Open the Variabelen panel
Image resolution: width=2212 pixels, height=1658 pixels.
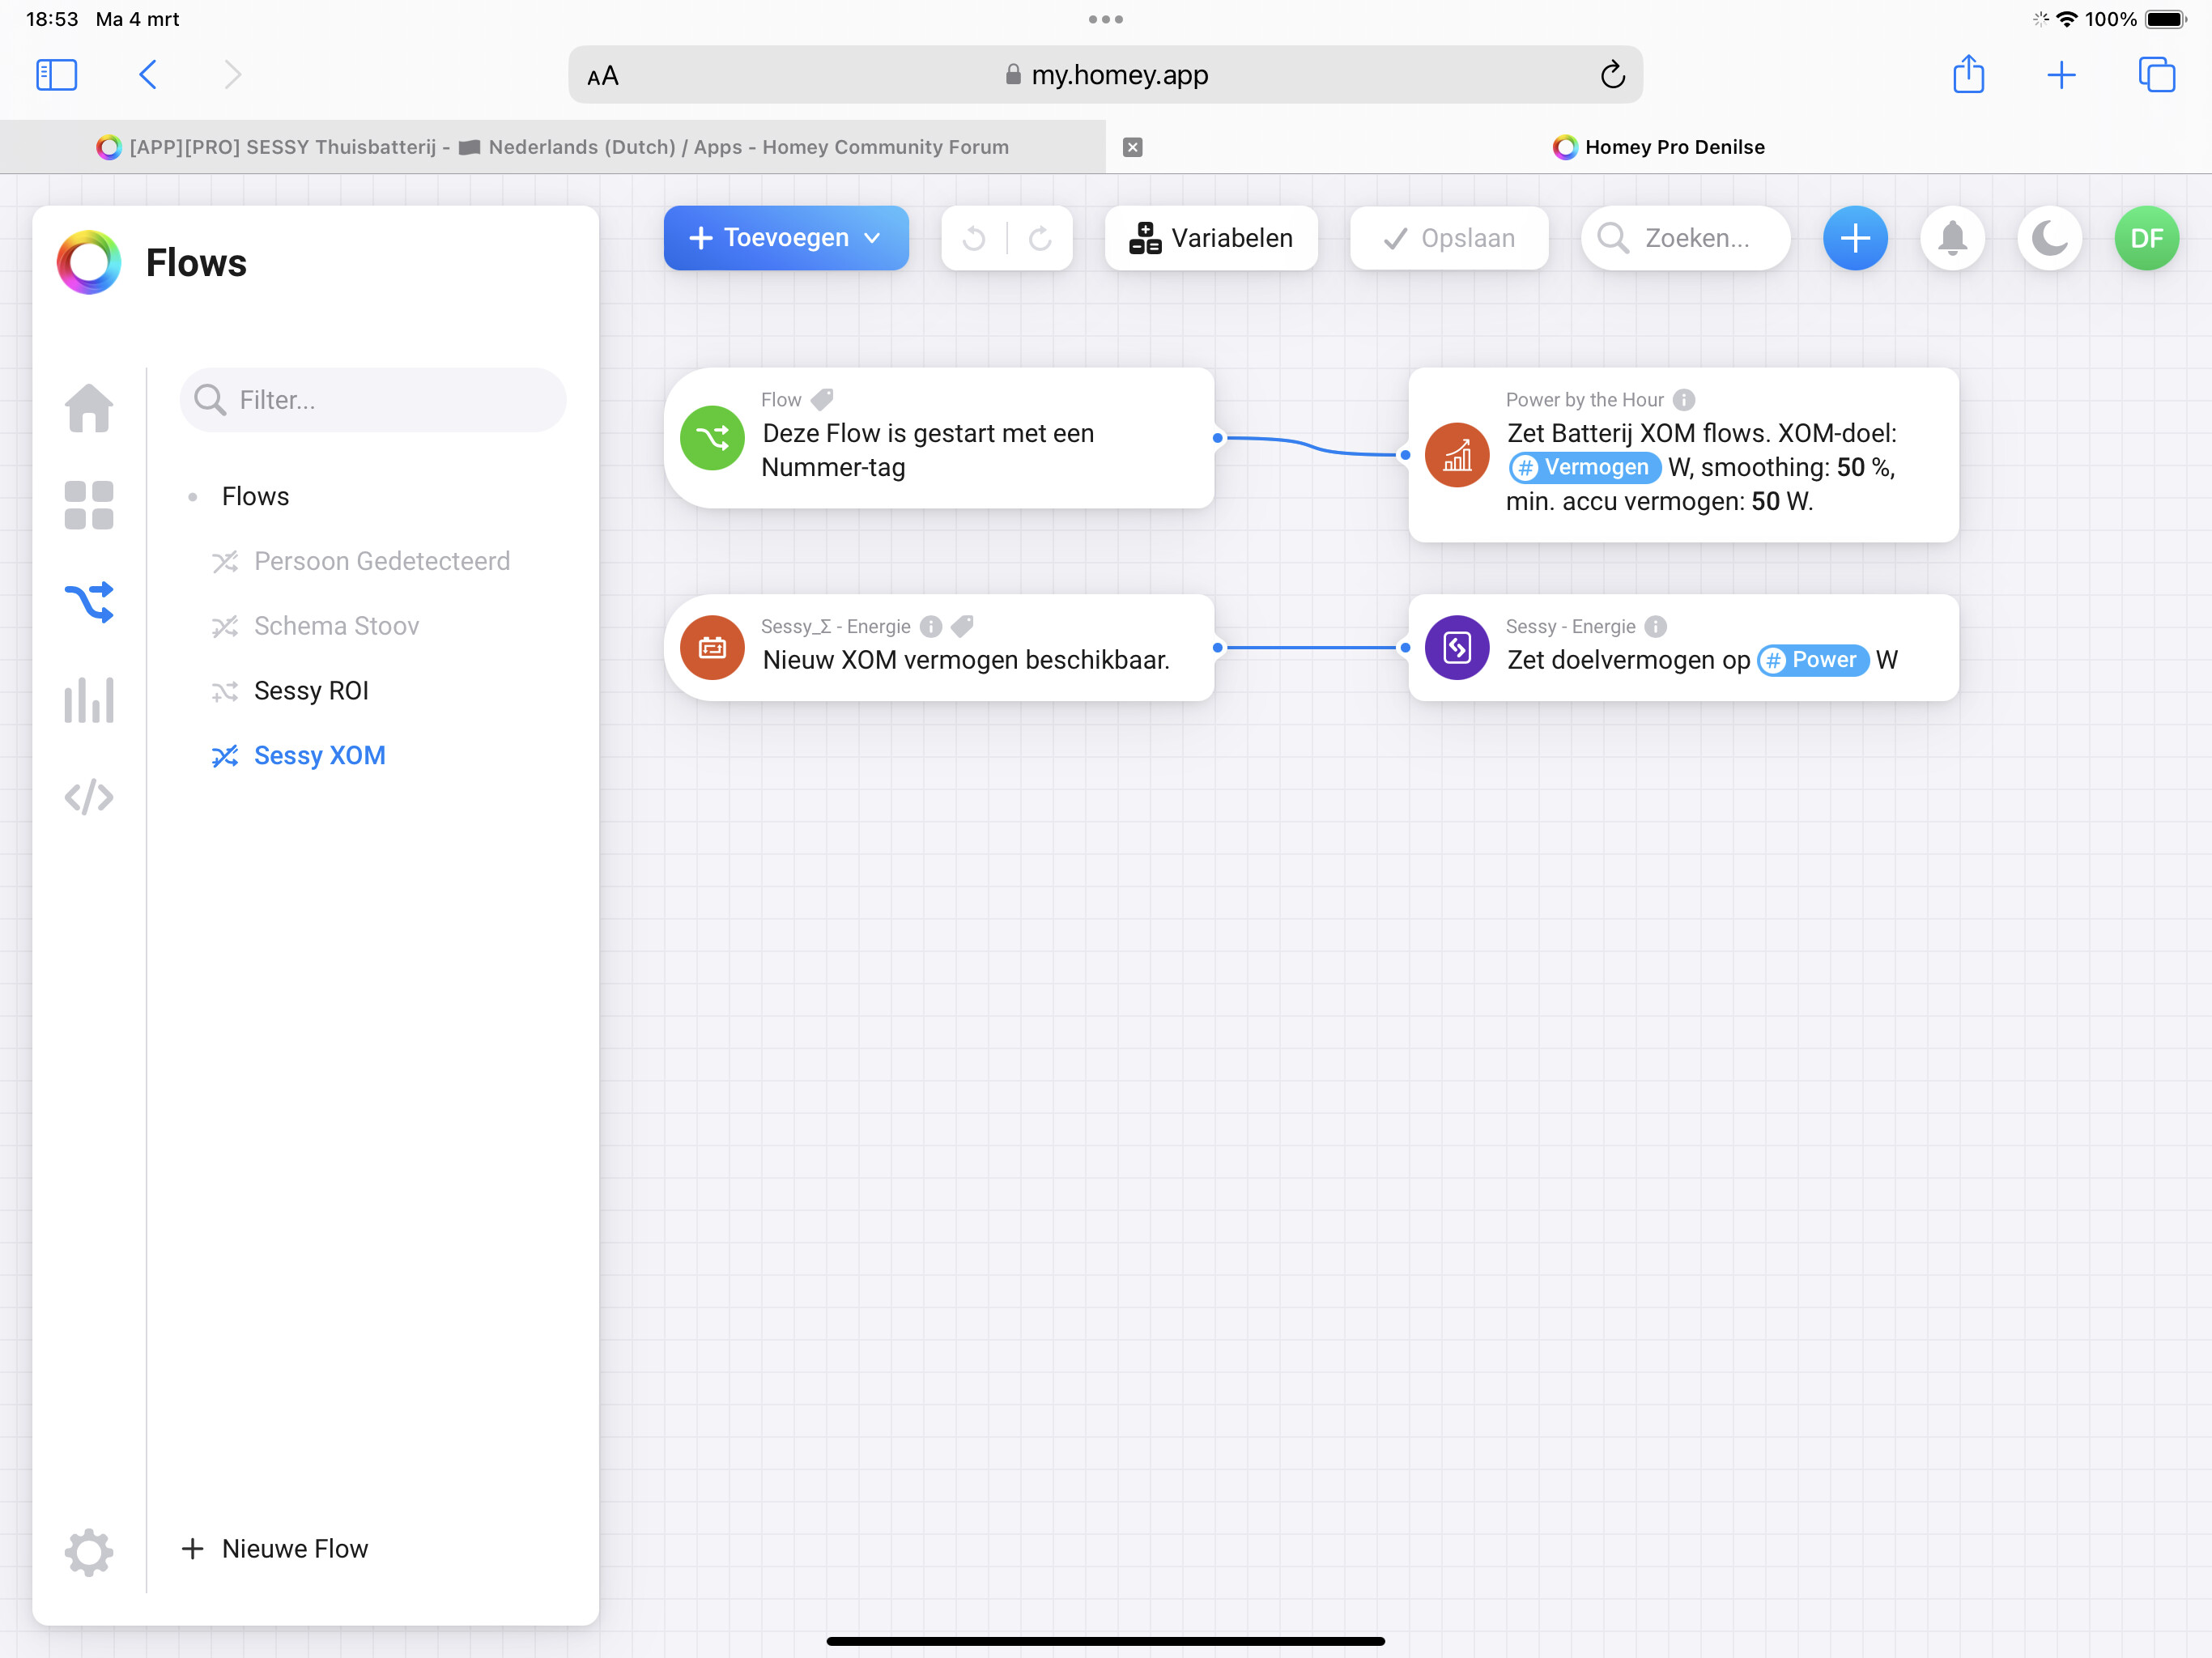coord(1211,238)
